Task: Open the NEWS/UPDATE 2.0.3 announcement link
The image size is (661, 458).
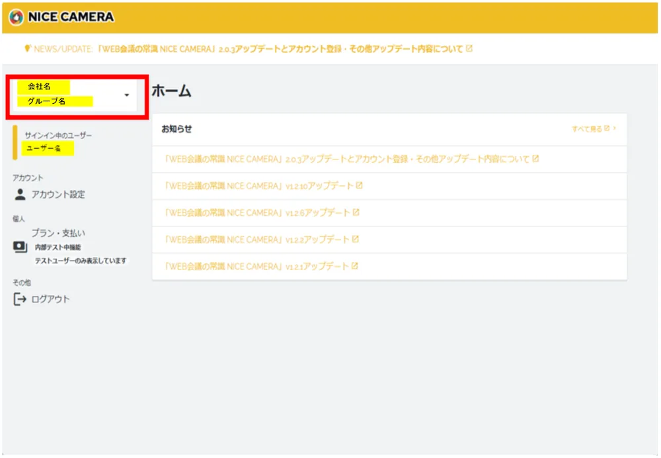Action: [x=280, y=49]
